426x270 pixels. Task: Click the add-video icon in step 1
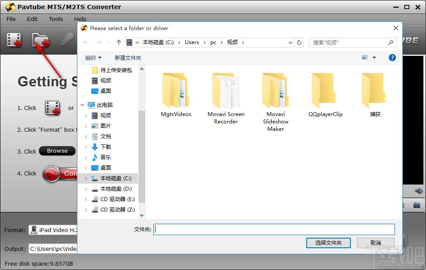52,108
